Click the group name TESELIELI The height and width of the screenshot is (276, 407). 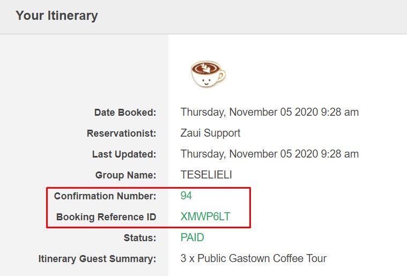[206, 175]
